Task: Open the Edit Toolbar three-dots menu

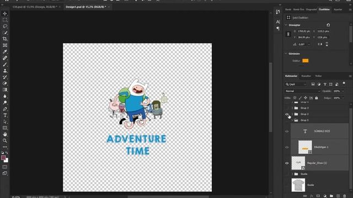Action: click(x=5, y=147)
